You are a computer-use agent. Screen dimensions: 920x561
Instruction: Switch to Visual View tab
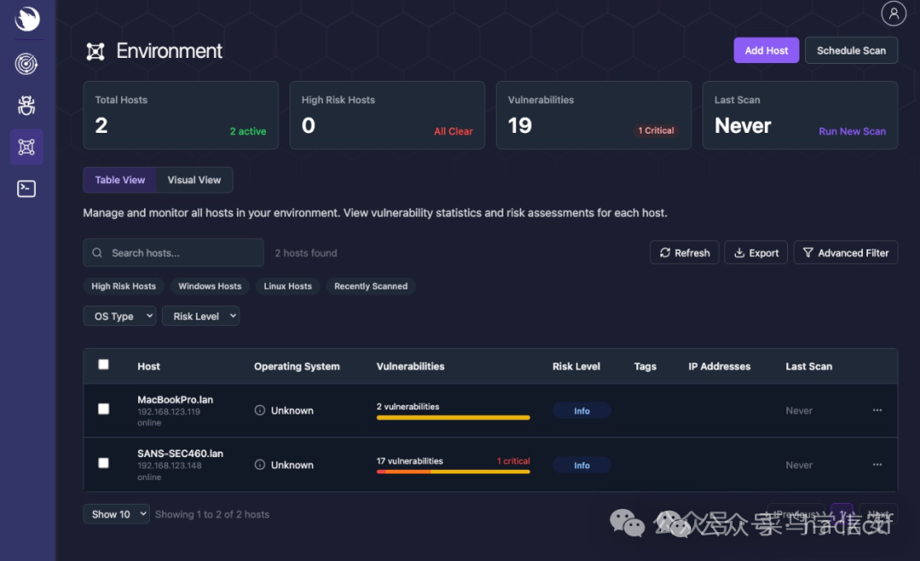pyautogui.click(x=194, y=180)
